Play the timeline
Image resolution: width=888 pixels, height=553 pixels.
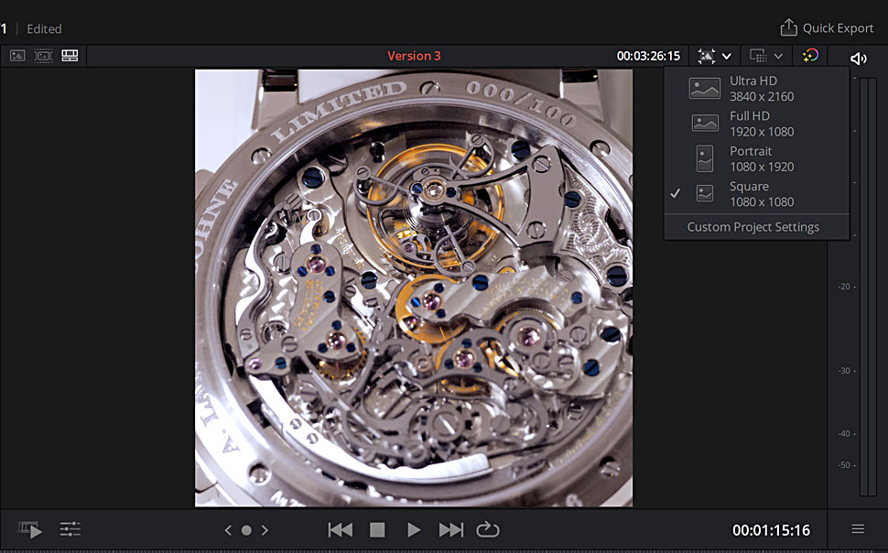pyautogui.click(x=414, y=530)
